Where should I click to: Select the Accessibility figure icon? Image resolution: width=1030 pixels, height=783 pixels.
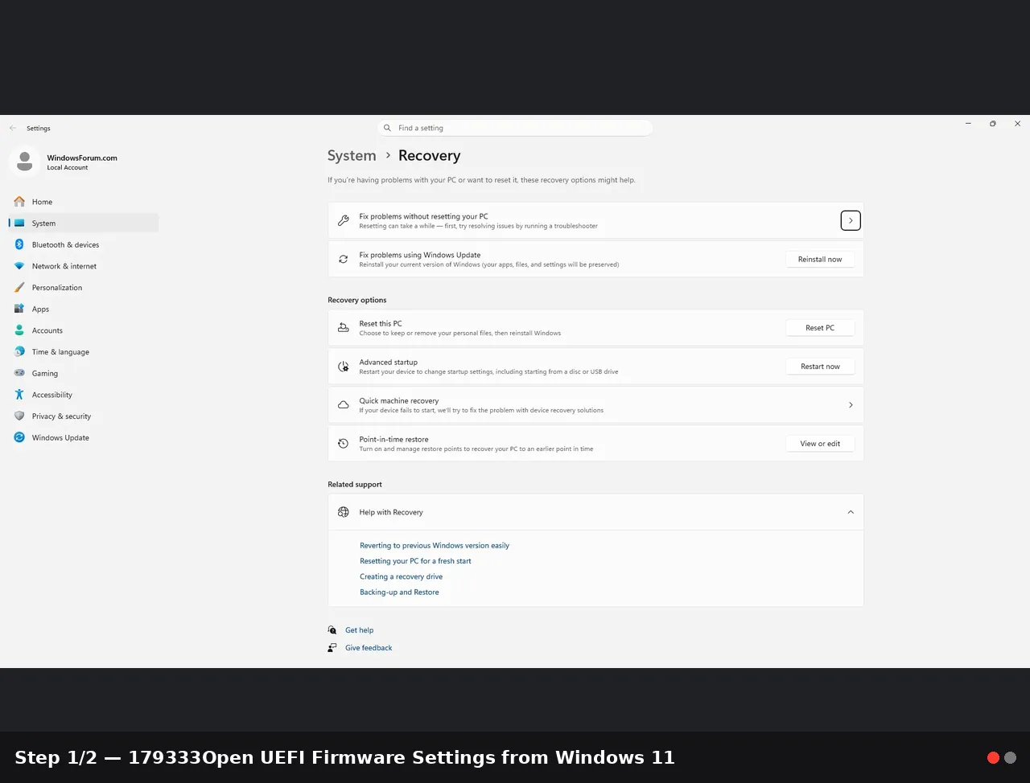click(x=19, y=395)
